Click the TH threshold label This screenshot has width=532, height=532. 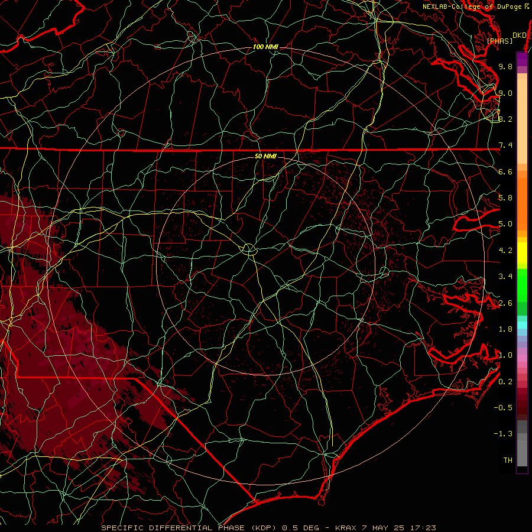[508, 460]
